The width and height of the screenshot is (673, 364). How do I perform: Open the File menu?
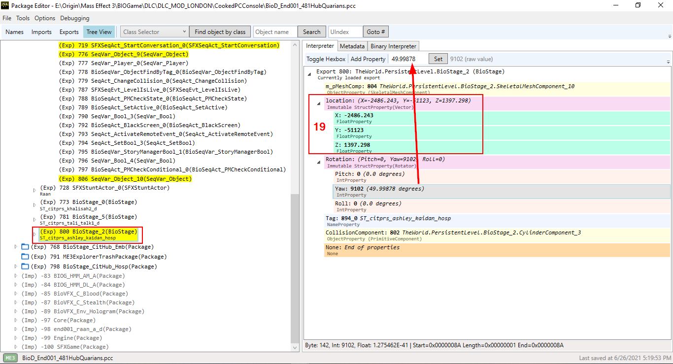point(7,18)
